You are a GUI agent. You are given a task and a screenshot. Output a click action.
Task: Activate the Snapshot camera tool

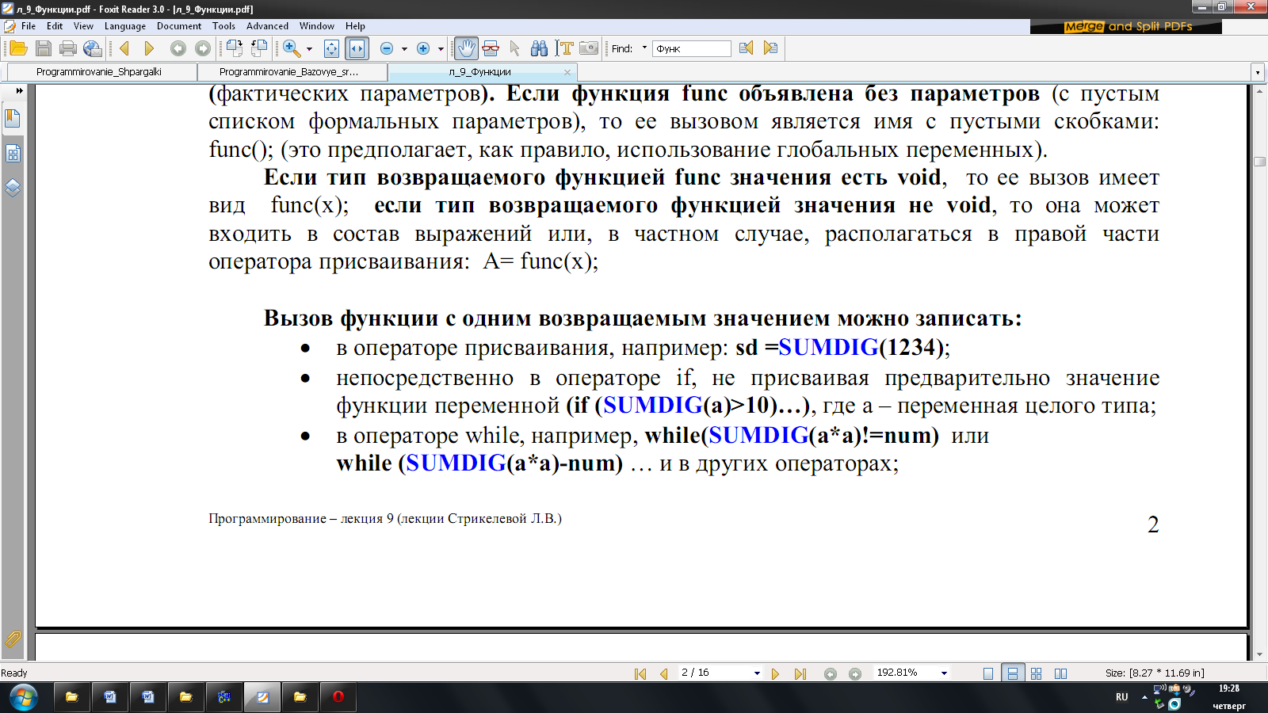point(589,48)
